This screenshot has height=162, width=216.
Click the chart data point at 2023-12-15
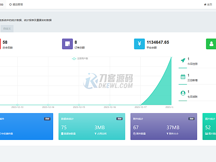(79, 105)
